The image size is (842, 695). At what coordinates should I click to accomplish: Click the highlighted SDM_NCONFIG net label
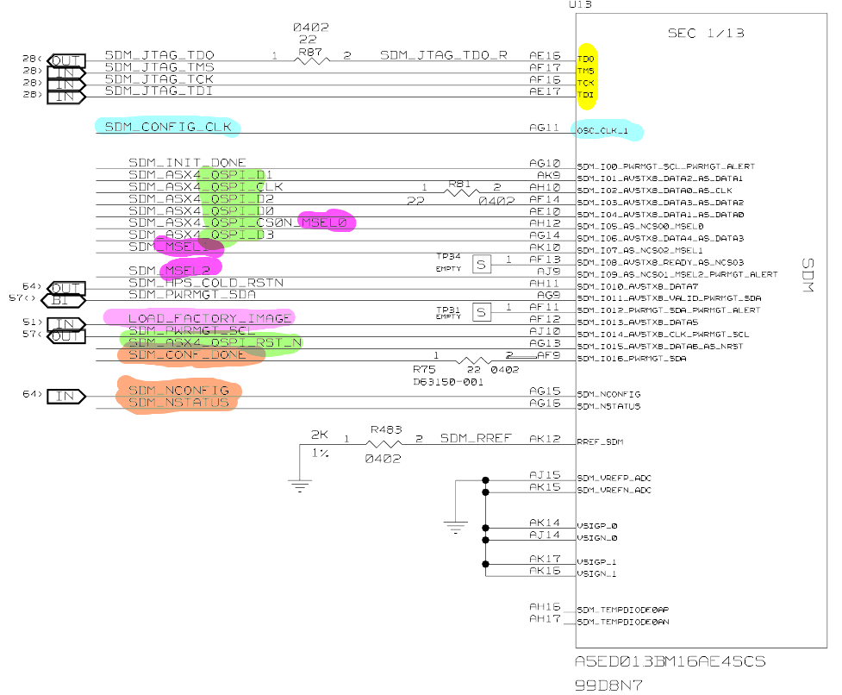pos(178,391)
